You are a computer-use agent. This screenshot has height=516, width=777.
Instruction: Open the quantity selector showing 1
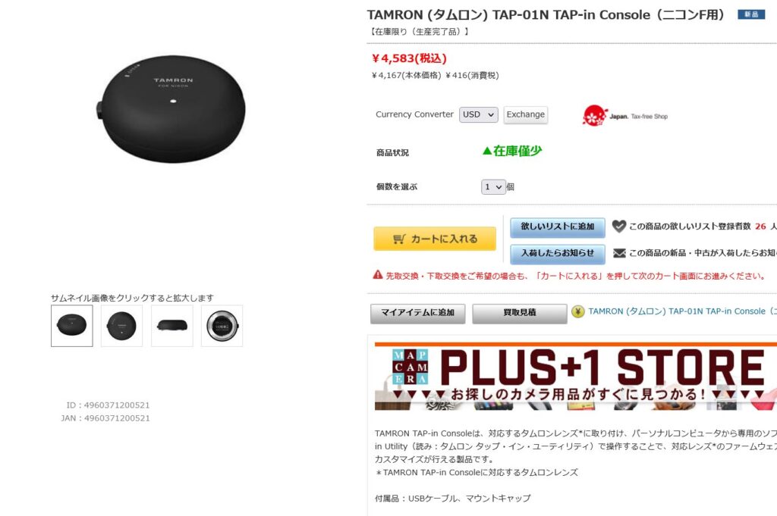pos(493,187)
